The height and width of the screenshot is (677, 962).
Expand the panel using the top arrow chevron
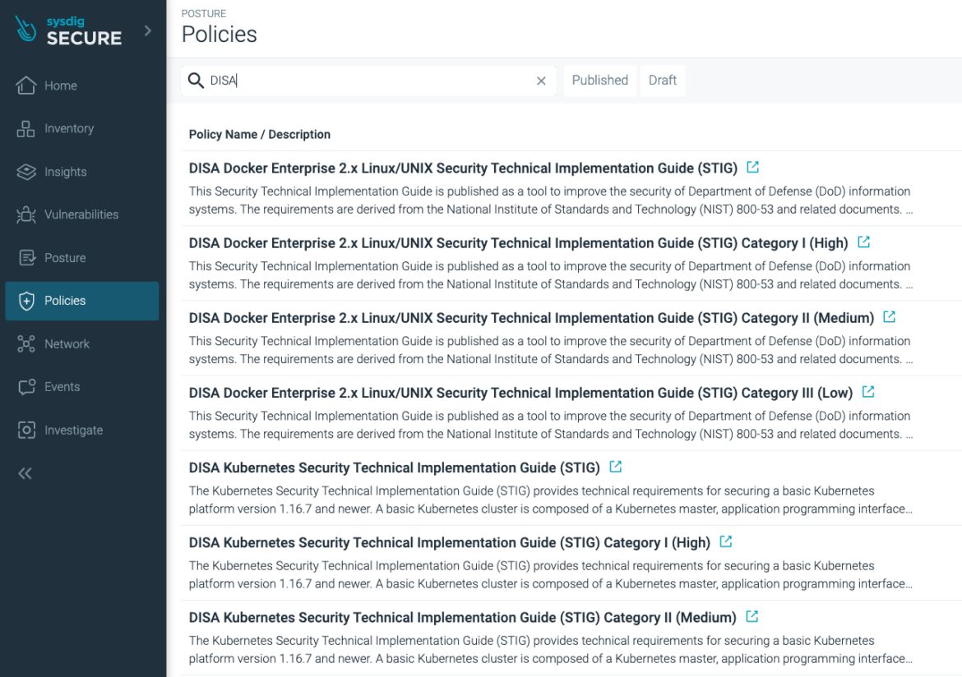coord(146,30)
